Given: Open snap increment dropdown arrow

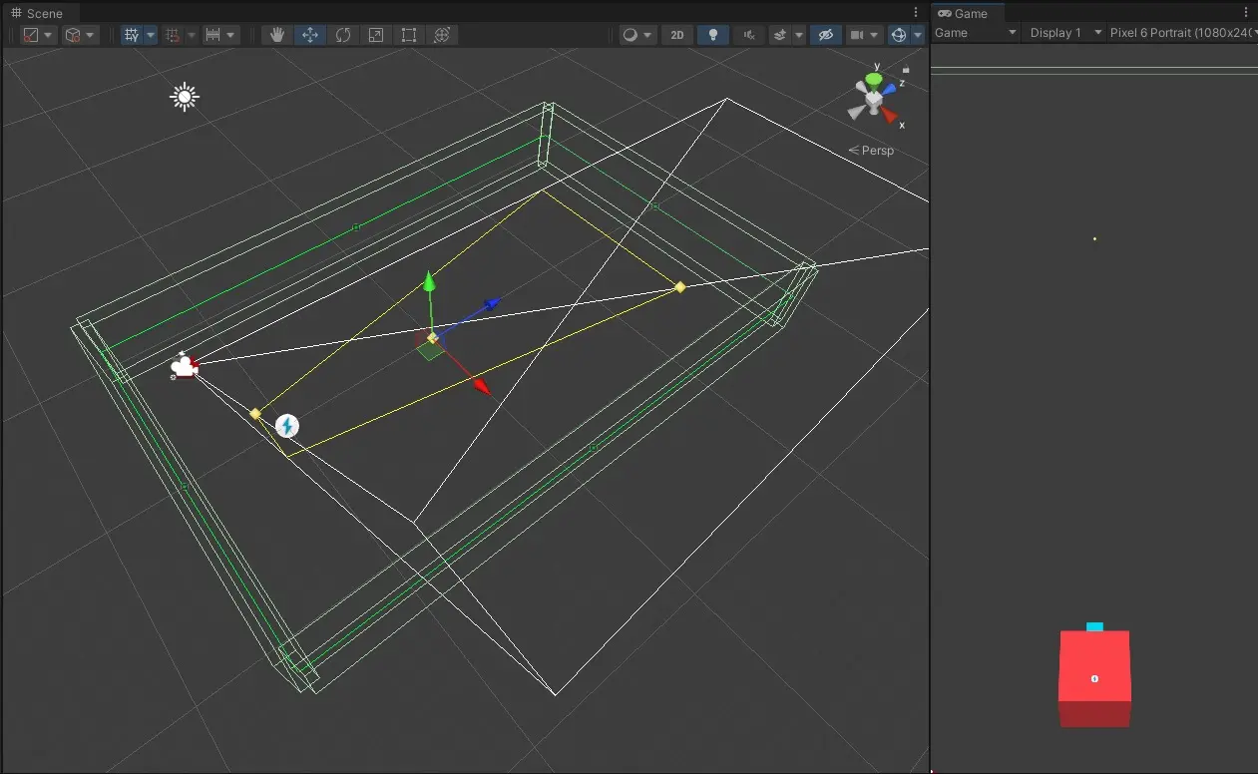Looking at the screenshot, I should point(231,35).
